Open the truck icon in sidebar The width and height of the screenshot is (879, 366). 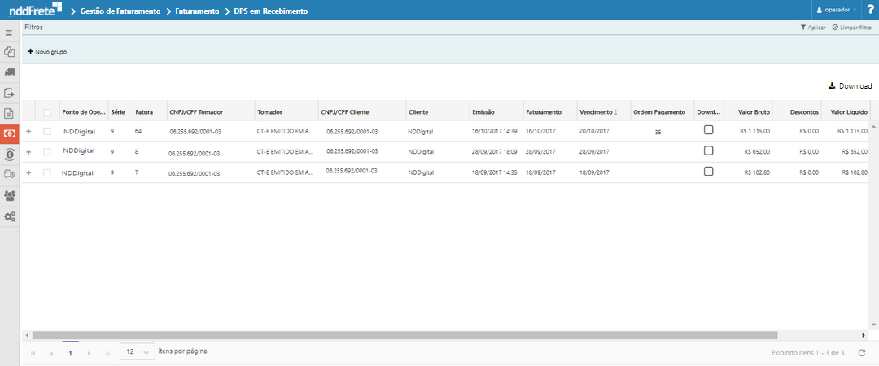click(x=9, y=72)
